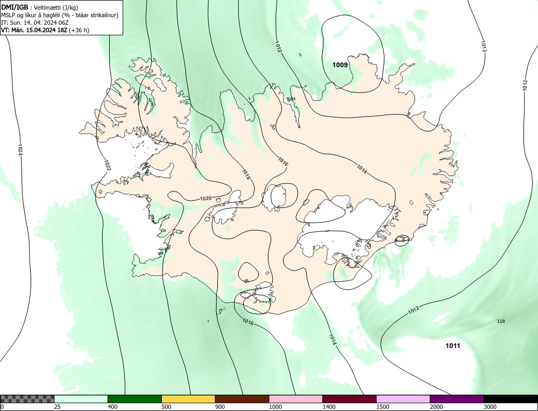Select the light green 25–400 legend swatch
Screen dimensions: 538x411
click(81, 399)
